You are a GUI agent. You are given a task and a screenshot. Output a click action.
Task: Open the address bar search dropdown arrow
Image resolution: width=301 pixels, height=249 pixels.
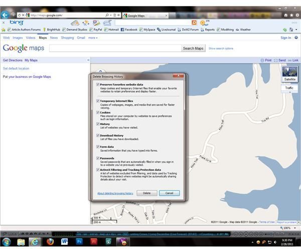point(111,15)
